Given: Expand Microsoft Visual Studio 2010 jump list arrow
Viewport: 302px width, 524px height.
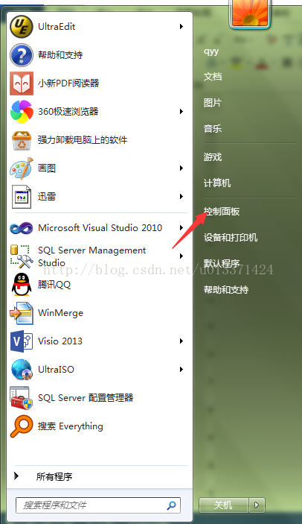Looking at the screenshot, I should tap(181, 228).
